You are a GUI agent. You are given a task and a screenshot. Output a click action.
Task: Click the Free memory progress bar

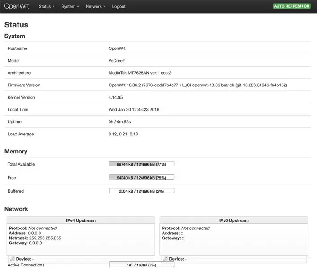coord(141,177)
